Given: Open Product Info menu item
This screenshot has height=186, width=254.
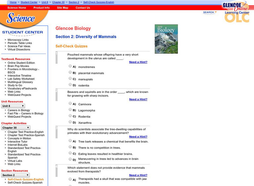Looking at the screenshot, I should [x=42, y=8].
